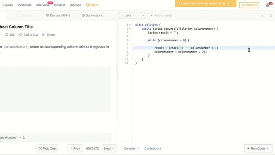Click the heart Add to List icon
This screenshot has width=275, height=155.
tap(21, 35)
